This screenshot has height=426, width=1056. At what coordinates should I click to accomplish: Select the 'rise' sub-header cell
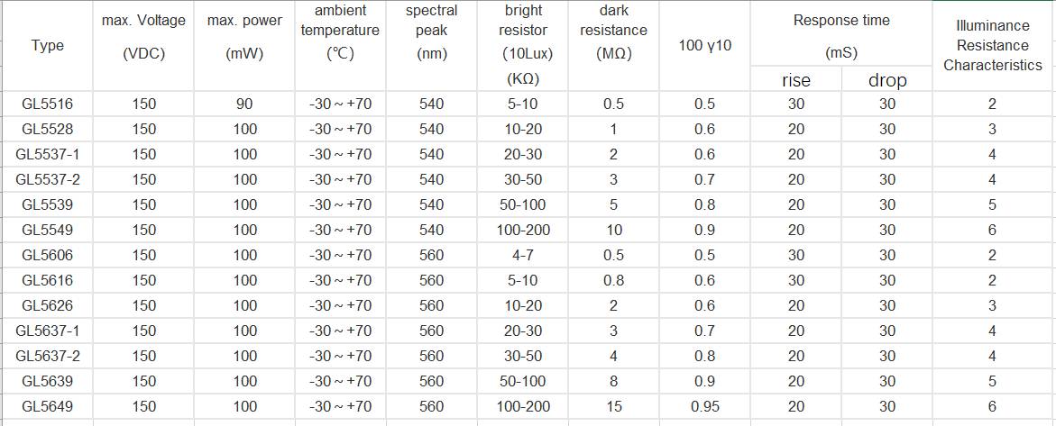click(x=795, y=80)
